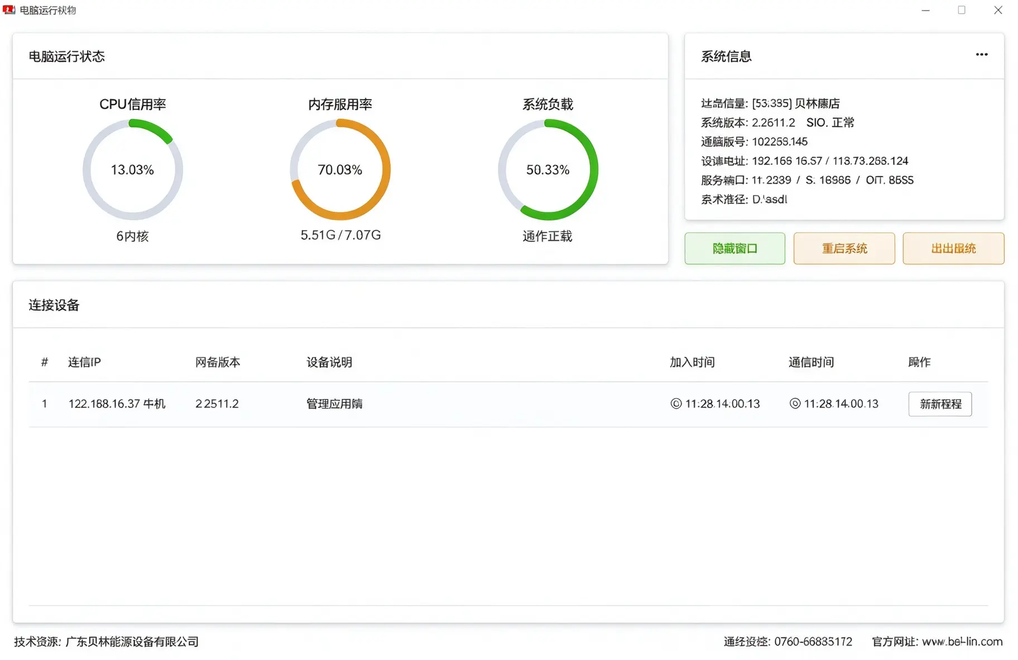Maximize the application window
This screenshot has height=660, width=1018.
click(x=962, y=10)
